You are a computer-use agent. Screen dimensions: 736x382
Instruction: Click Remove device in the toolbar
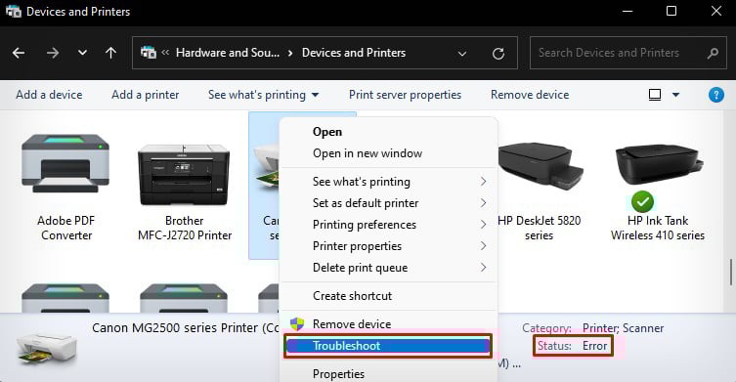pyautogui.click(x=530, y=95)
